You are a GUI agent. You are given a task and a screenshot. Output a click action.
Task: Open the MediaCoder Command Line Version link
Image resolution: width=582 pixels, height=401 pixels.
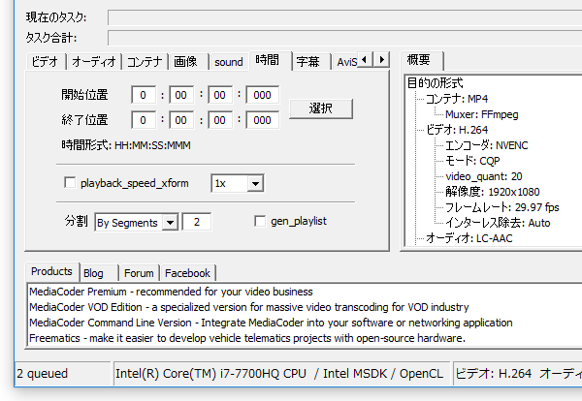pos(271,323)
